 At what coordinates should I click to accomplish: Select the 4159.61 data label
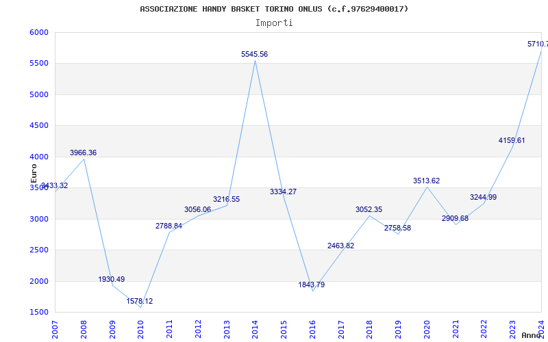(x=512, y=141)
